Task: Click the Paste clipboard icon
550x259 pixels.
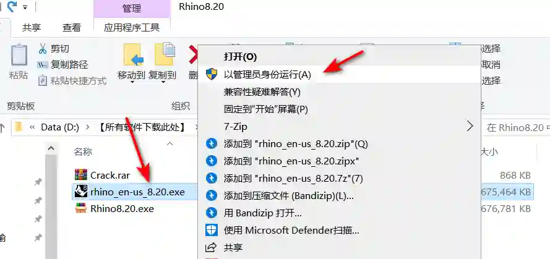Action: (19, 54)
